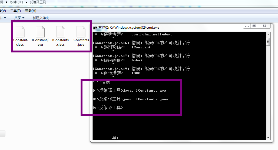
Task: Select the IConstant.java file icon
Action: [40, 32]
